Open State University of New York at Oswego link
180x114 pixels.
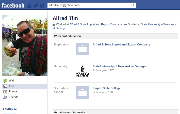119,66
